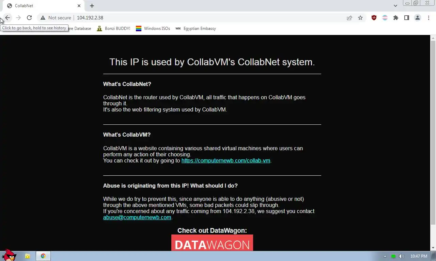Click the DataWagon banner image
Screen dimensions: 436x261
pyautogui.click(x=212, y=243)
